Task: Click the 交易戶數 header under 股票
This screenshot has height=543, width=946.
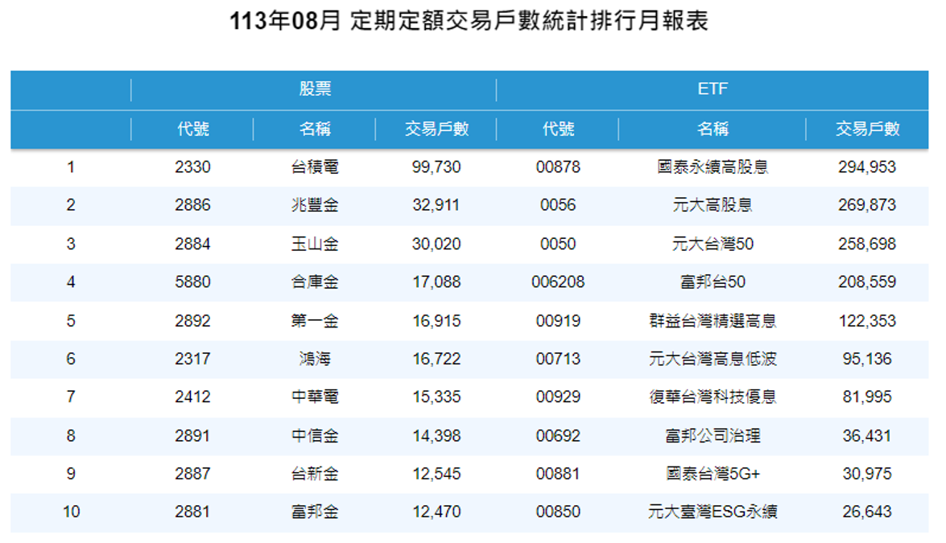Action: click(436, 129)
